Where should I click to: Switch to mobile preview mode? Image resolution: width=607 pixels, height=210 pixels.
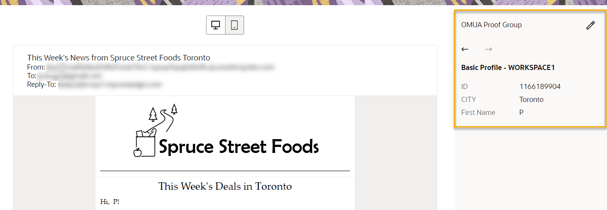(235, 25)
